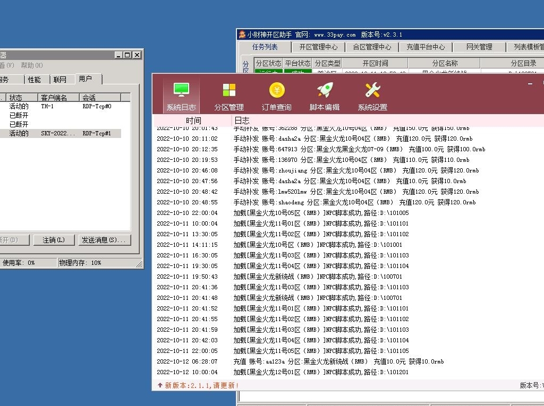Select the SKY-2022 user session row
Image resolution: width=544 pixels, height=406 pixels.
pyautogui.click(x=58, y=133)
